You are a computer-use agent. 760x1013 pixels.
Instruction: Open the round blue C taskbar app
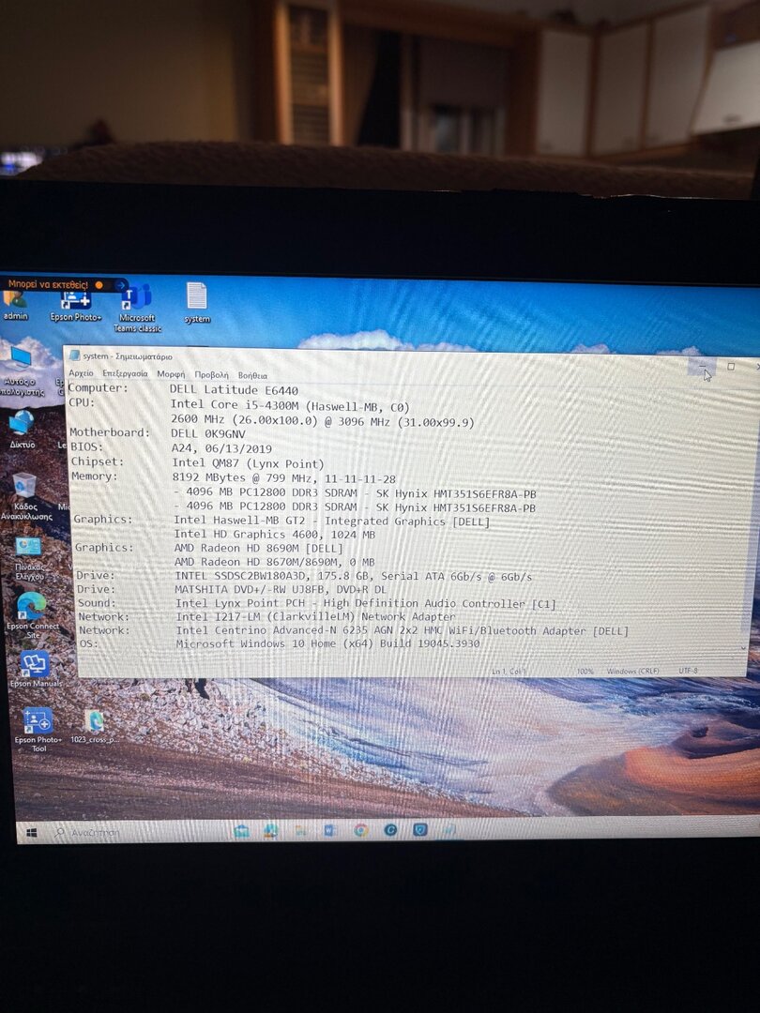pos(390,829)
